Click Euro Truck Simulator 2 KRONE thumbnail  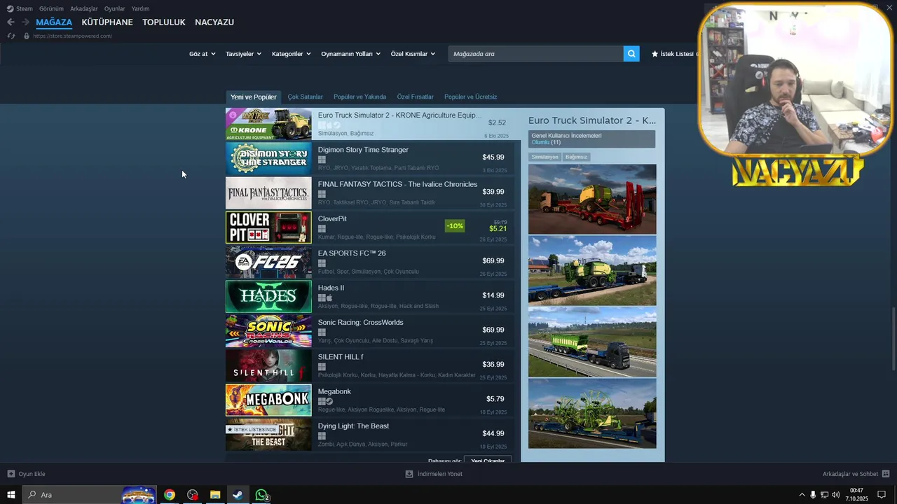(268, 124)
